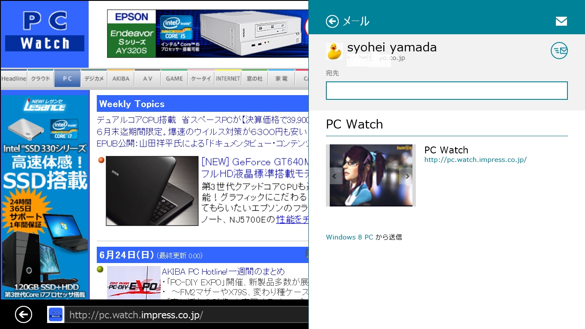The image size is (585, 329).
Task: Click the PC Watch site favicon
Action: 56,315
